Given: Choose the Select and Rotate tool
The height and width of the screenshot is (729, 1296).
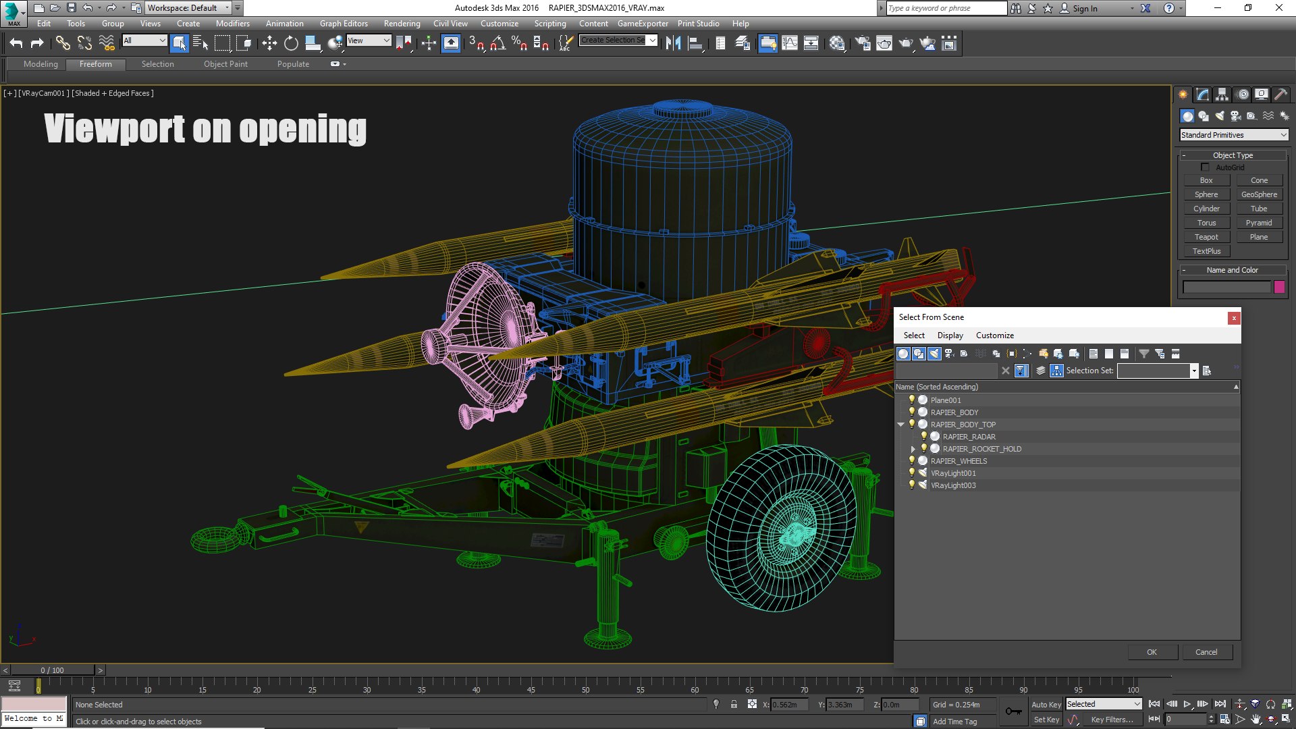Looking at the screenshot, I should point(291,43).
